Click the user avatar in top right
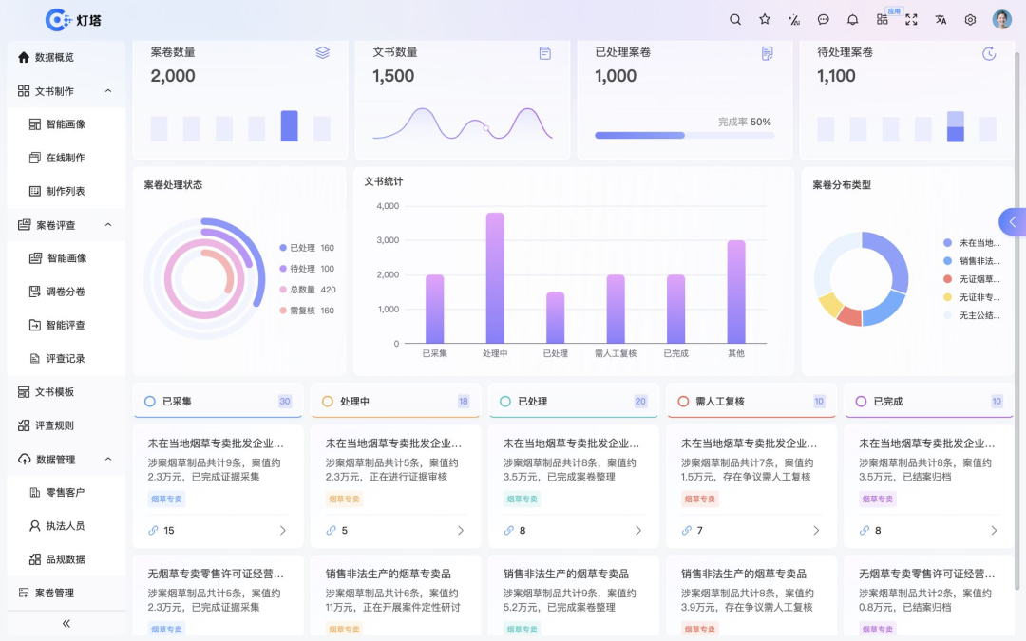The height and width of the screenshot is (641, 1026). point(1002,20)
